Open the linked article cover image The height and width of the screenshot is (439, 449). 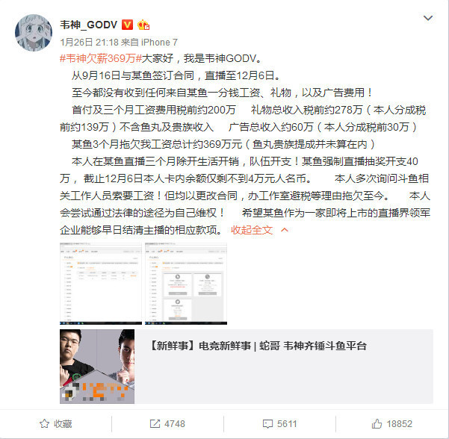click(x=97, y=367)
